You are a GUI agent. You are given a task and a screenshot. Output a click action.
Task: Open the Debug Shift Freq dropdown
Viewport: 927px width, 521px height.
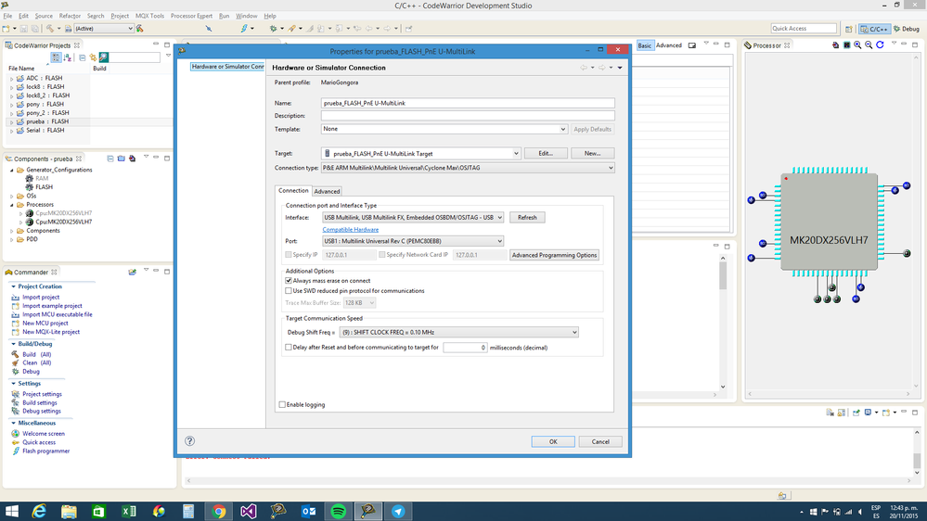click(x=574, y=332)
